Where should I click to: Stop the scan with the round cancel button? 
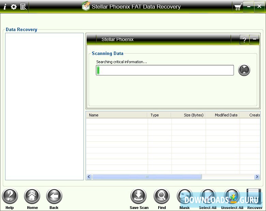tap(244, 70)
